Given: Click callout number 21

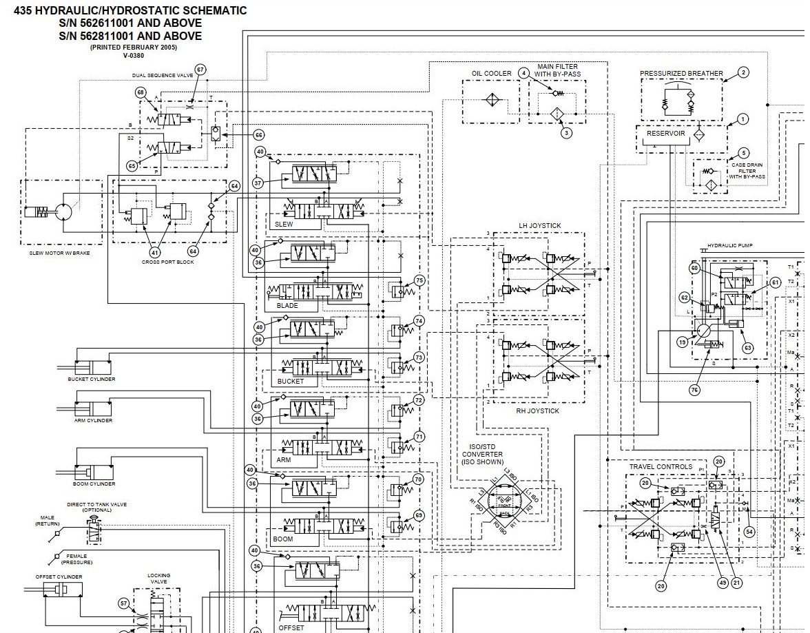Looking at the screenshot, I should [737, 582].
